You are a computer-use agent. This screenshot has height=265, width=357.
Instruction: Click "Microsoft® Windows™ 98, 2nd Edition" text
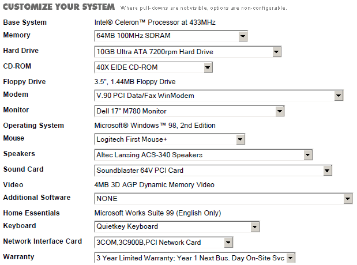point(155,126)
